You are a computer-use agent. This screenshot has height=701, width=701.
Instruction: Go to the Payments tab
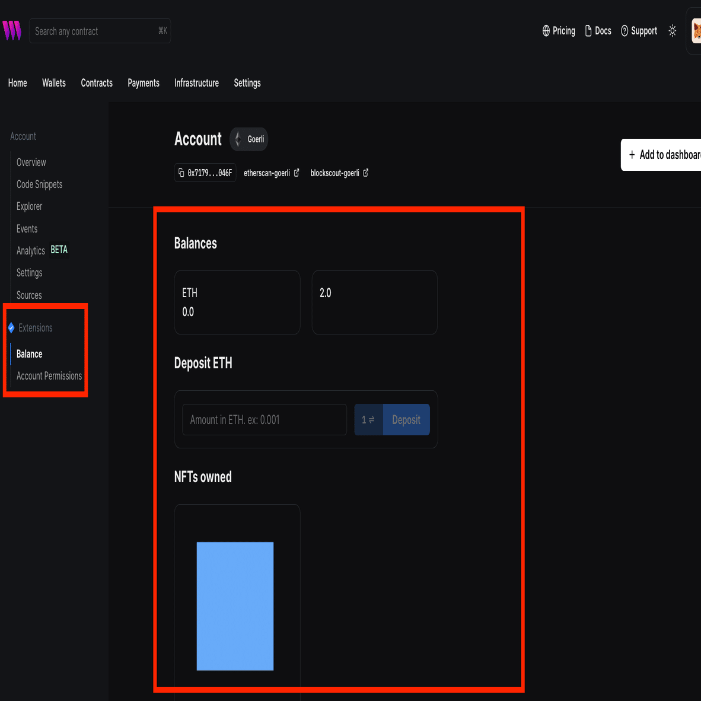pos(144,82)
